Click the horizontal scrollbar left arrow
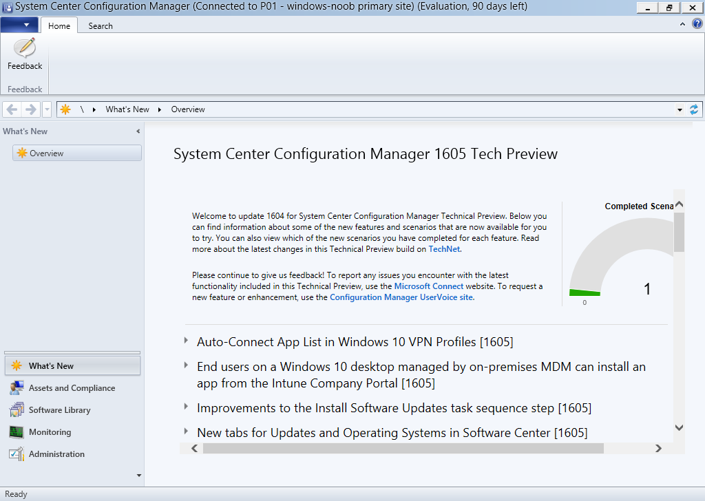Image resolution: width=705 pixels, height=501 pixels. pos(194,449)
